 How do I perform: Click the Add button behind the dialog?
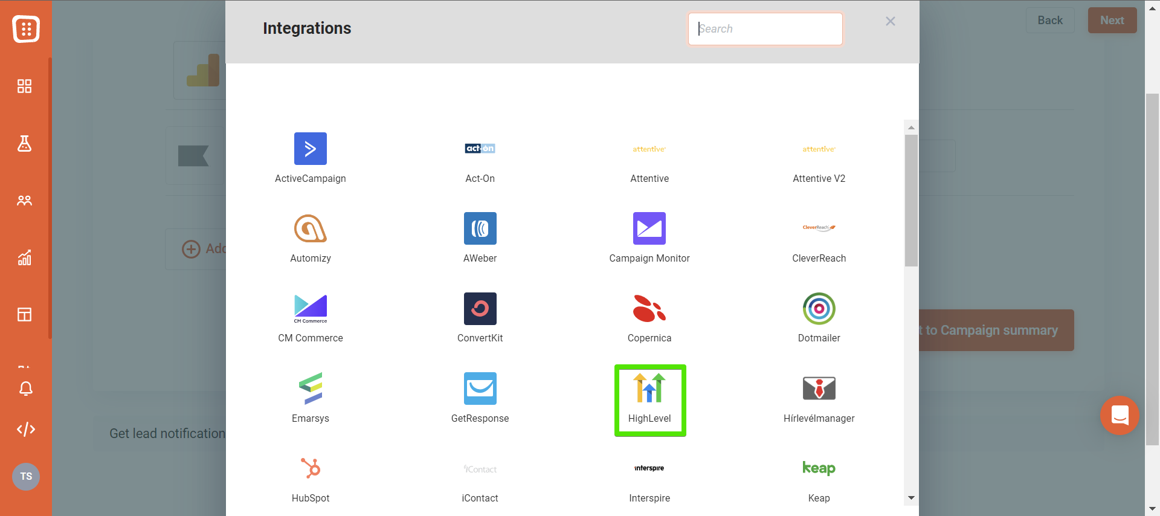tap(196, 249)
